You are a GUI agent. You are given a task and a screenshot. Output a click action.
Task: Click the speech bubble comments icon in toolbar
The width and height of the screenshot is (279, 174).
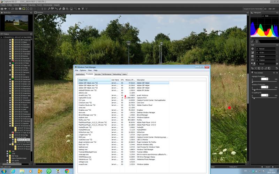(x=63, y=9)
